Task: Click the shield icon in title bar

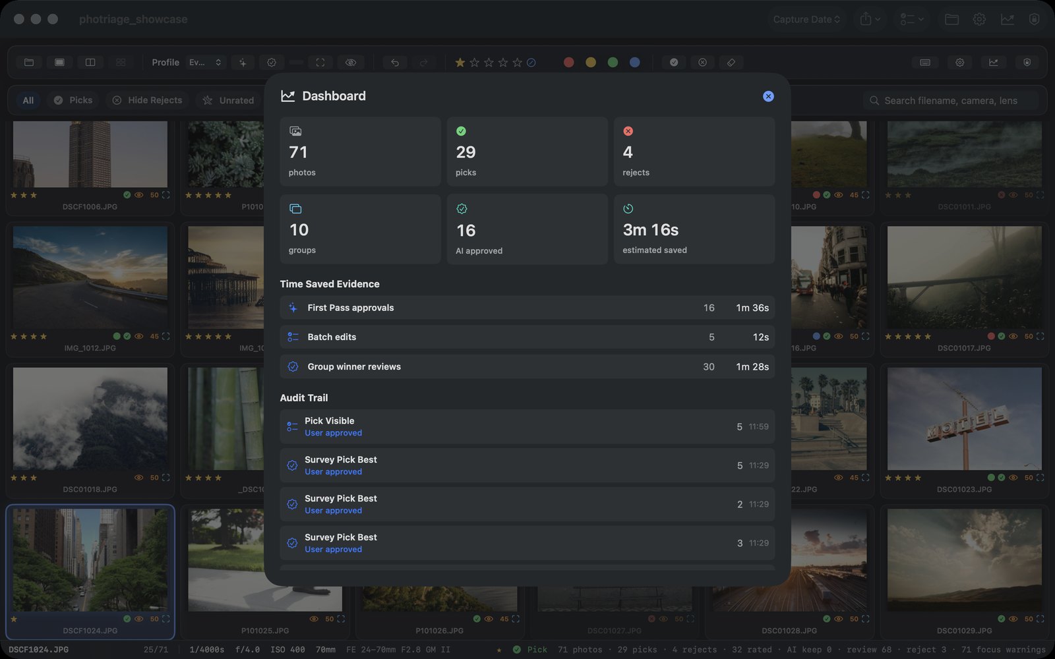Action: point(1034,19)
